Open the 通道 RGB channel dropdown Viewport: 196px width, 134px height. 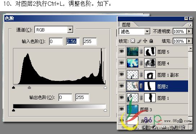pos(70,30)
